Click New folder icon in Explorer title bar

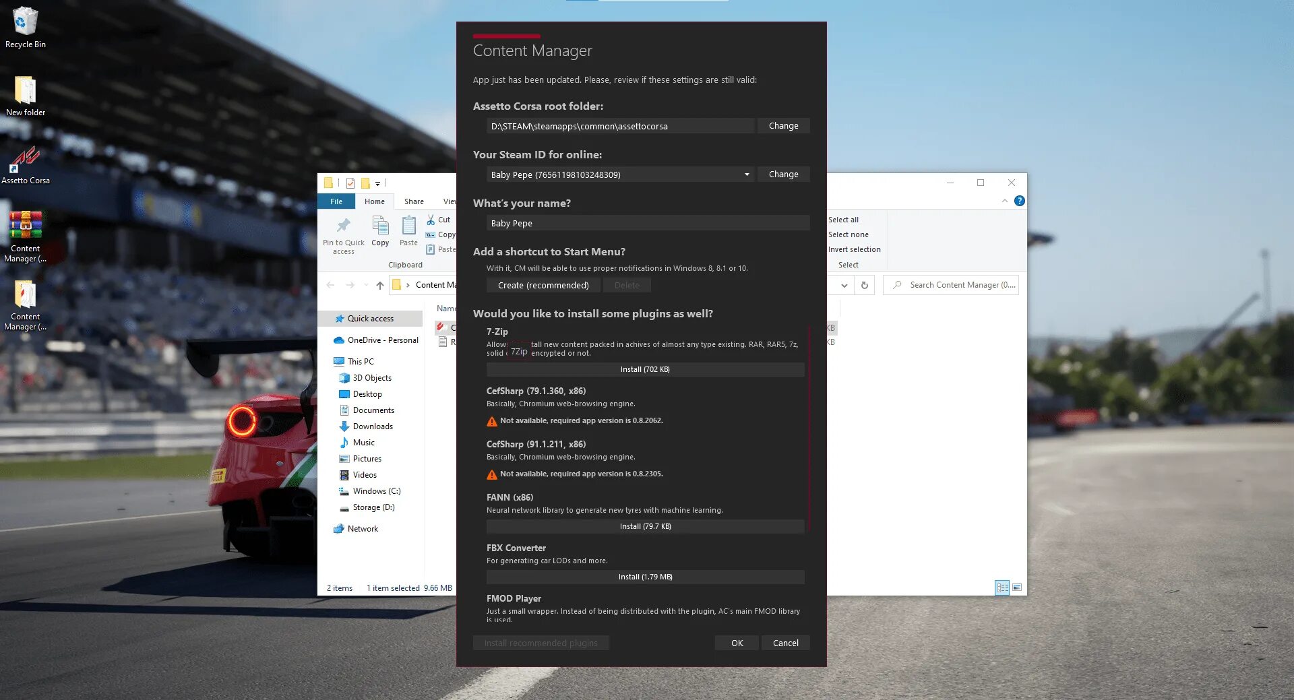[x=365, y=183]
